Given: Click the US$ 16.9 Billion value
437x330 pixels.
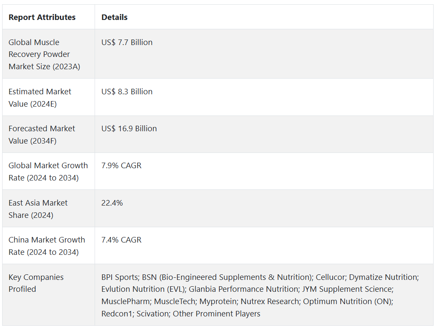Looking at the screenshot, I should coord(129,129).
